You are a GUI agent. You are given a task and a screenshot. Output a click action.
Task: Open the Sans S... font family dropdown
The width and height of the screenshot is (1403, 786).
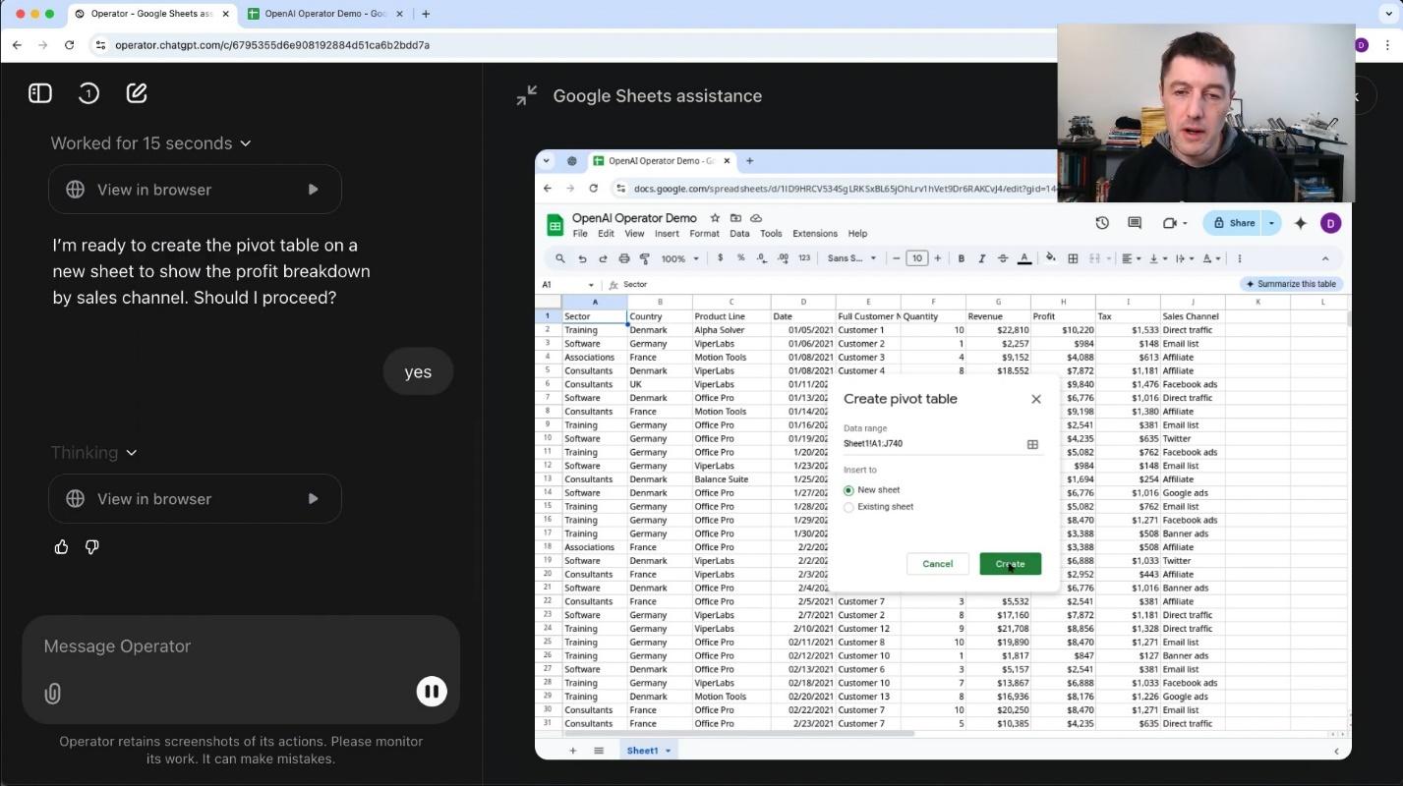[851, 258]
